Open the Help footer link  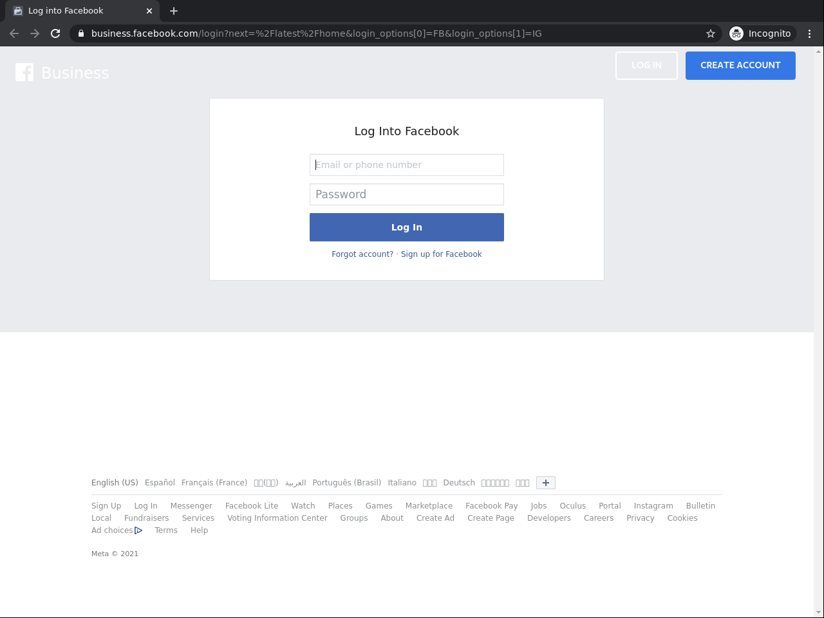[x=199, y=530]
